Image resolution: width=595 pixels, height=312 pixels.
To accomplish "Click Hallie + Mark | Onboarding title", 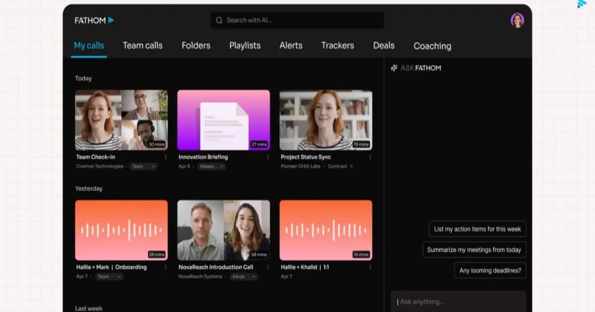I will (112, 267).
